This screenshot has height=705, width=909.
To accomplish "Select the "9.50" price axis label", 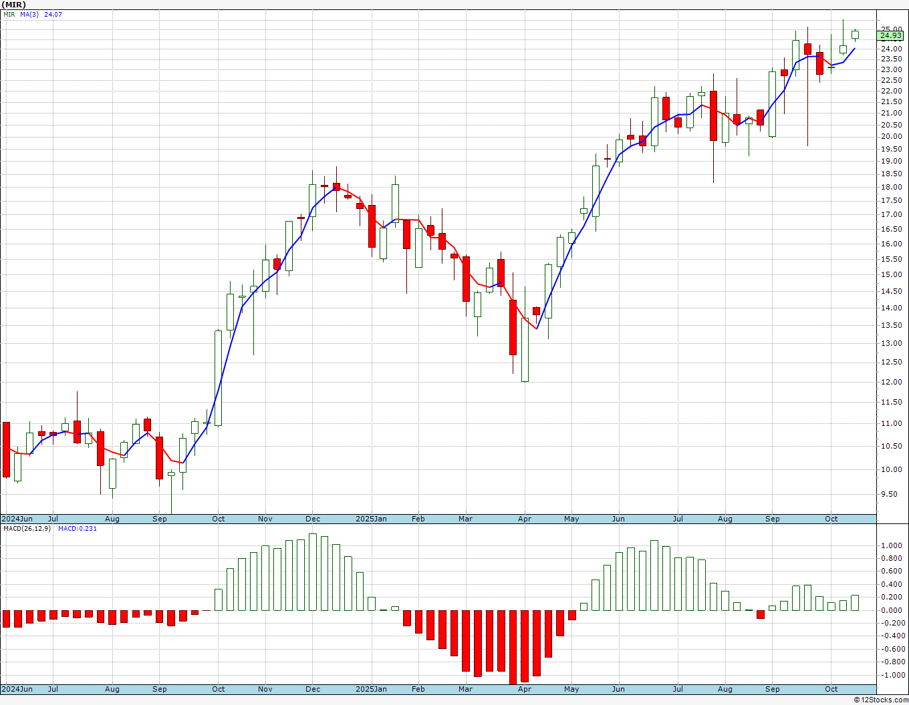I will click(889, 495).
